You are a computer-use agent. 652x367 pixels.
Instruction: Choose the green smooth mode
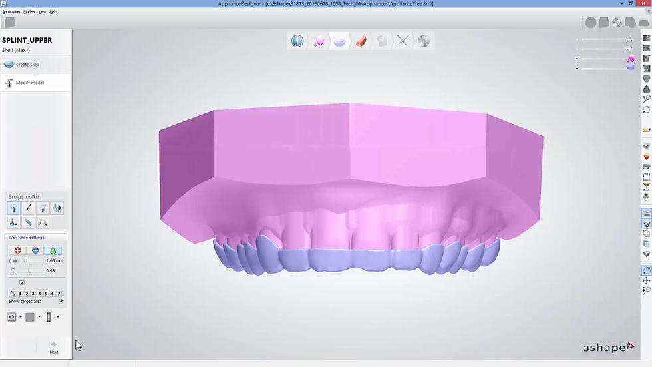(x=53, y=250)
